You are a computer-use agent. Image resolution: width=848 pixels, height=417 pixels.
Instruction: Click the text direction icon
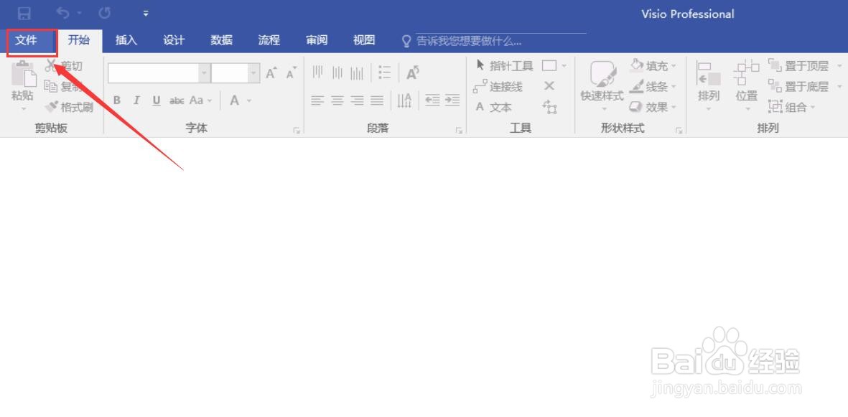[404, 100]
